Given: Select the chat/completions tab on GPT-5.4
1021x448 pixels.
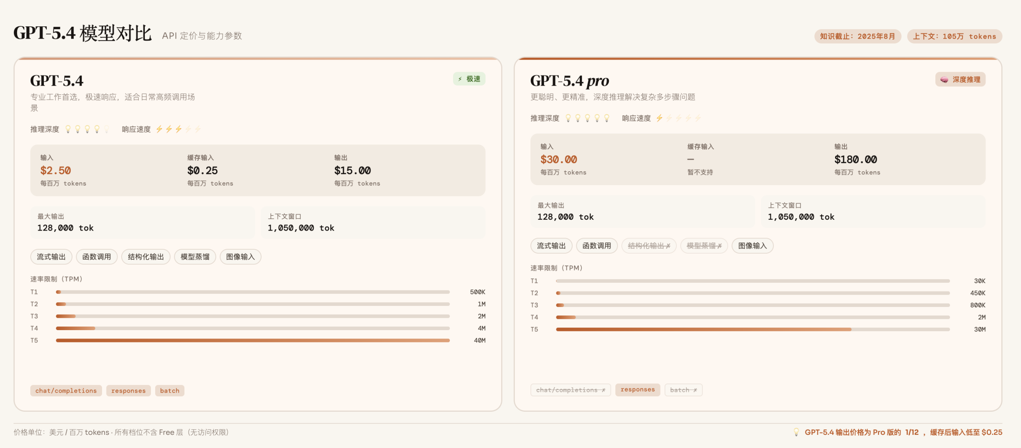Looking at the screenshot, I should click(x=66, y=391).
